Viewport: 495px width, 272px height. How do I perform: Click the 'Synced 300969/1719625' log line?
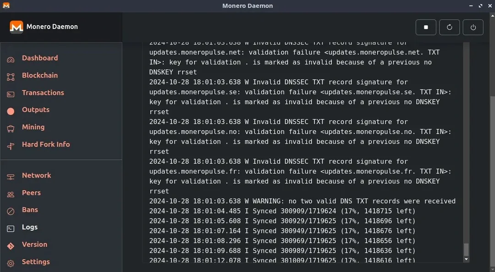click(x=282, y=241)
